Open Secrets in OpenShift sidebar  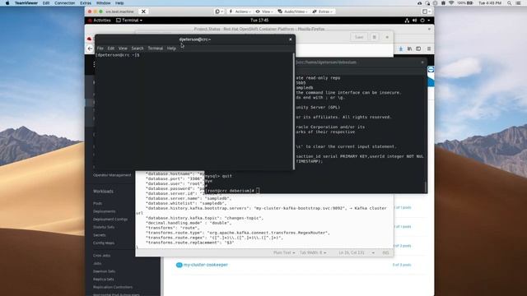(99, 235)
